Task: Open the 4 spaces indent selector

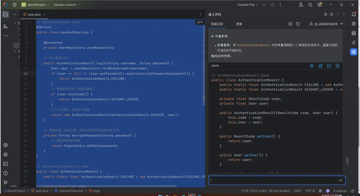Action: (x=340, y=191)
